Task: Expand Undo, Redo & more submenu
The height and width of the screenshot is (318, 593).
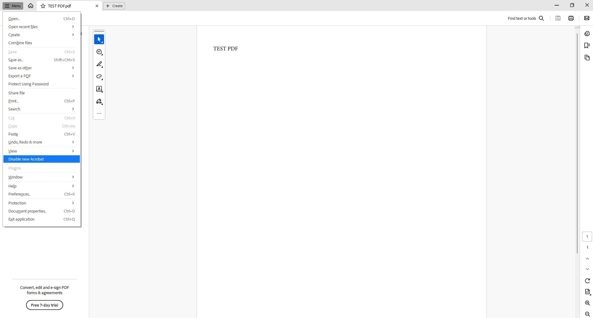Action: pos(41,142)
